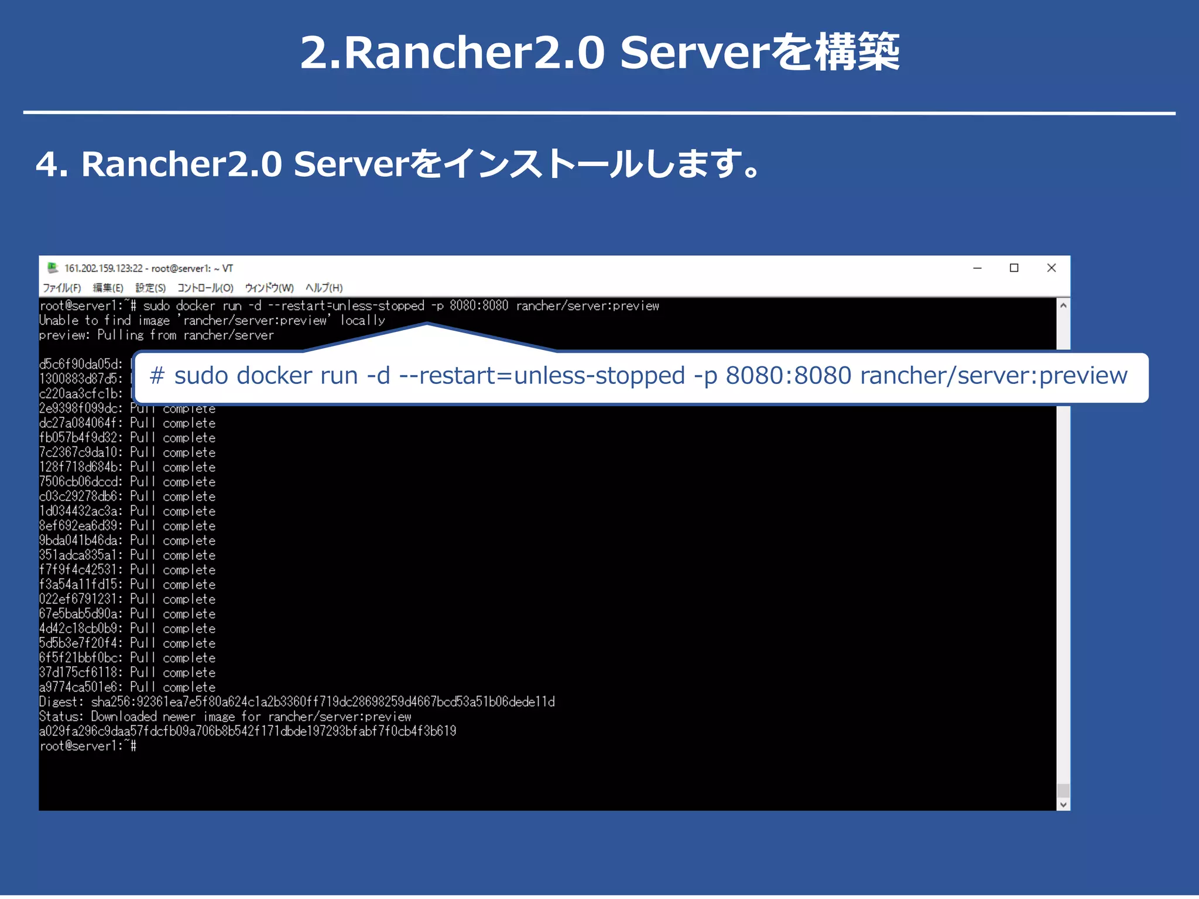Click the 9bda041b46da Pull complete line
The width and height of the screenshot is (1199, 899).
point(127,540)
